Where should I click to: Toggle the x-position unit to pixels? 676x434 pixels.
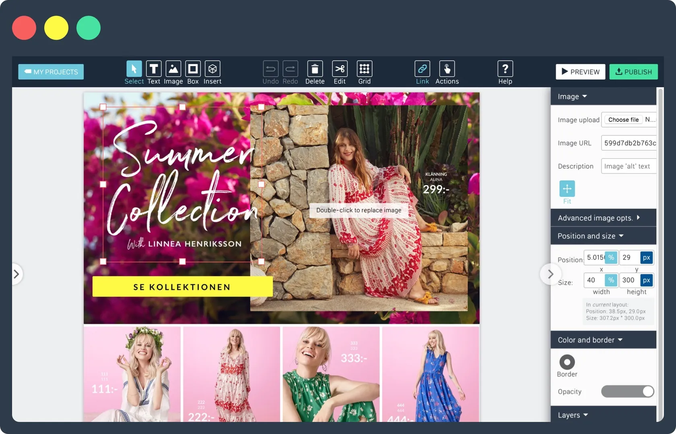611,258
